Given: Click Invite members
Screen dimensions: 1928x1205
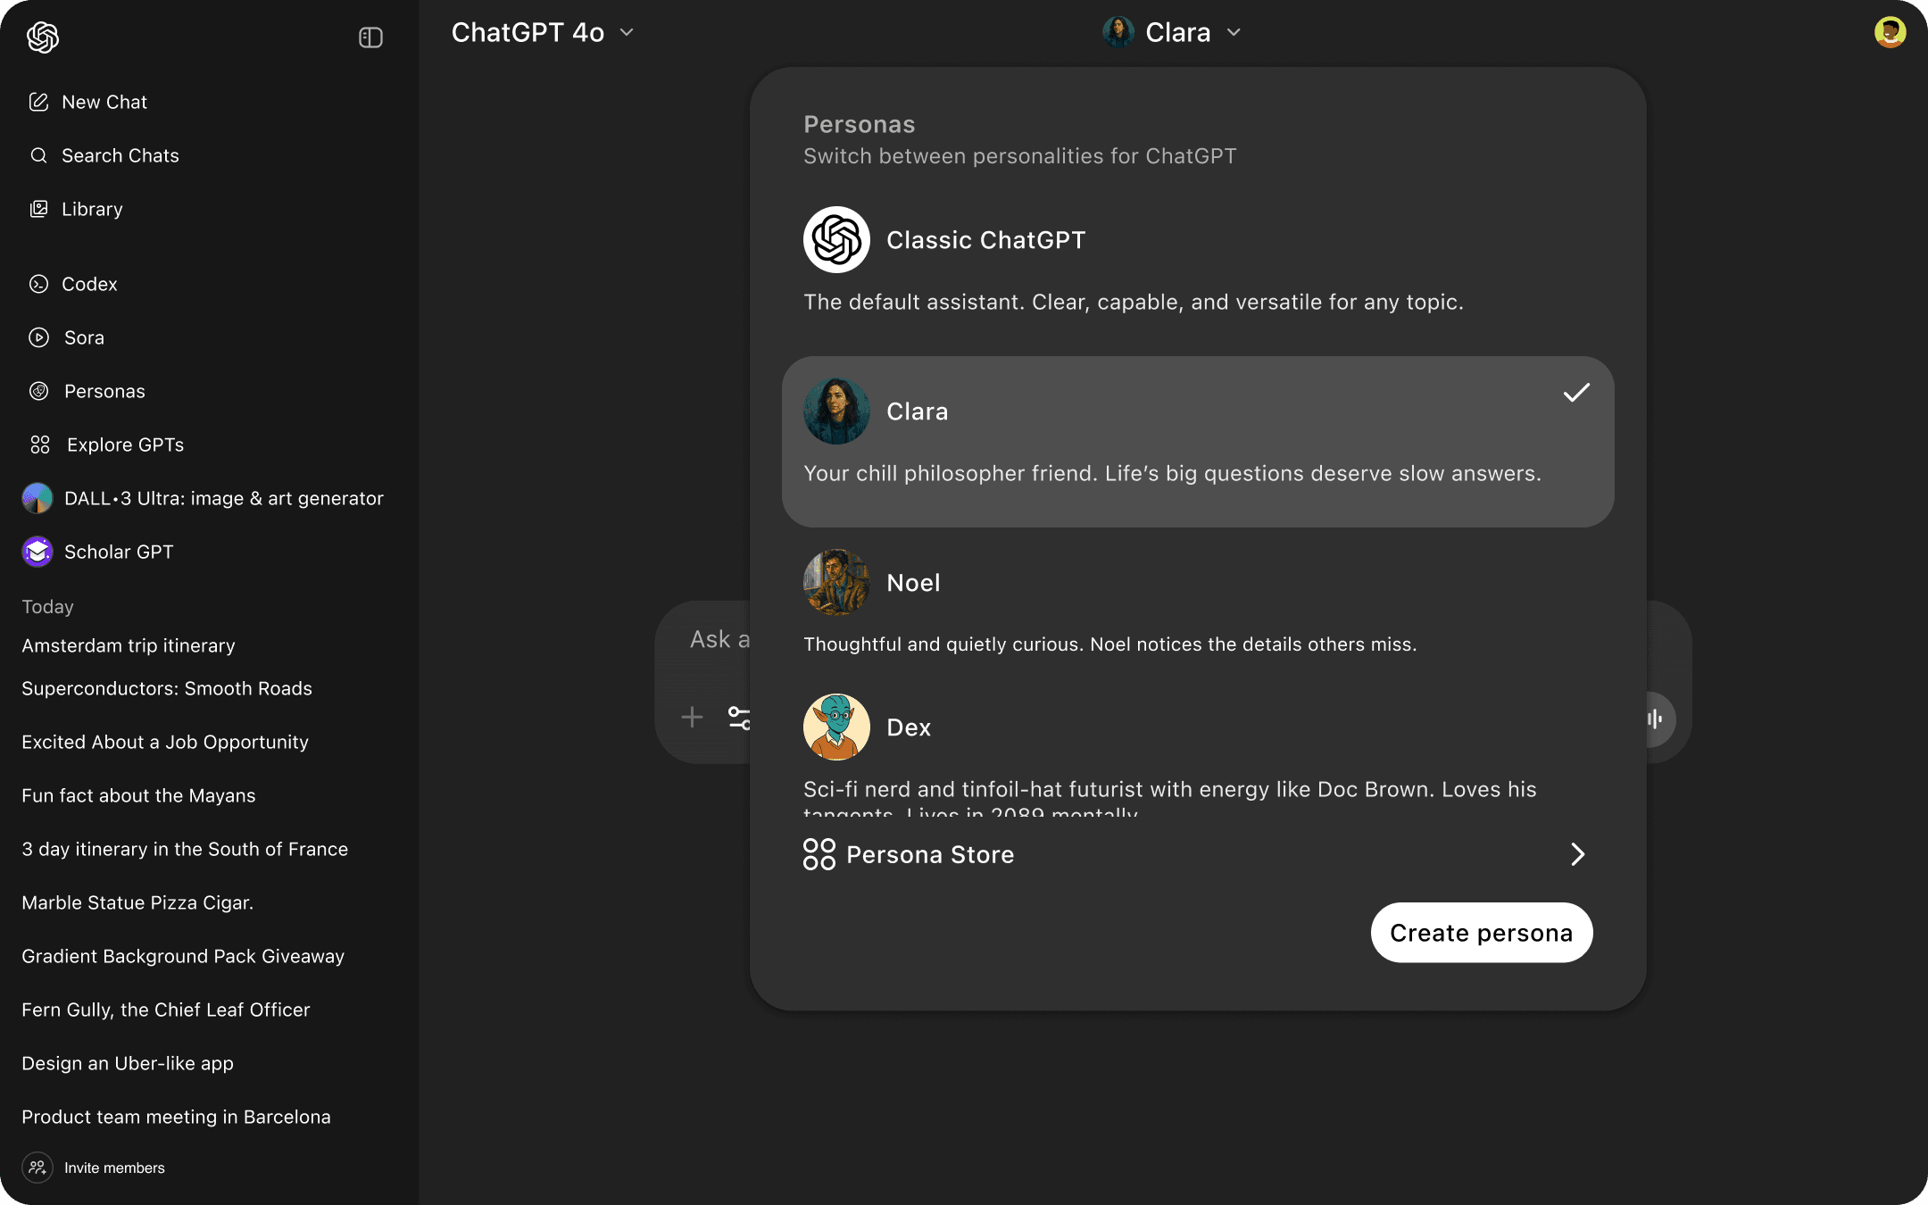Looking at the screenshot, I should coord(94,1168).
